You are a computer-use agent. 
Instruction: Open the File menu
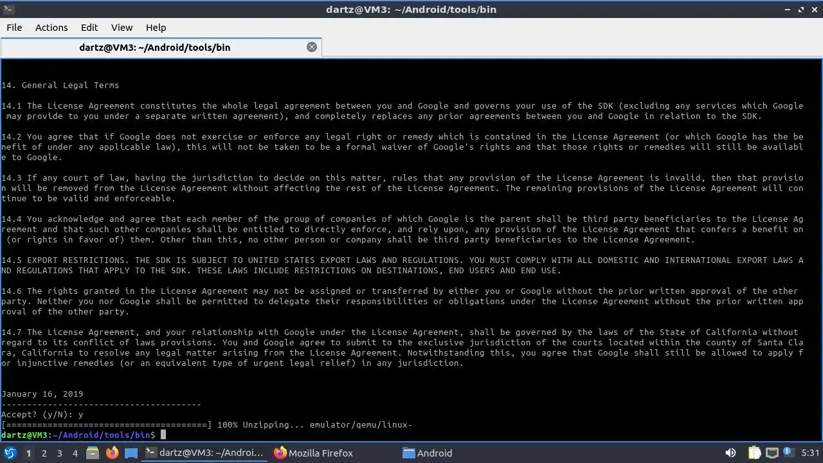(14, 27)
